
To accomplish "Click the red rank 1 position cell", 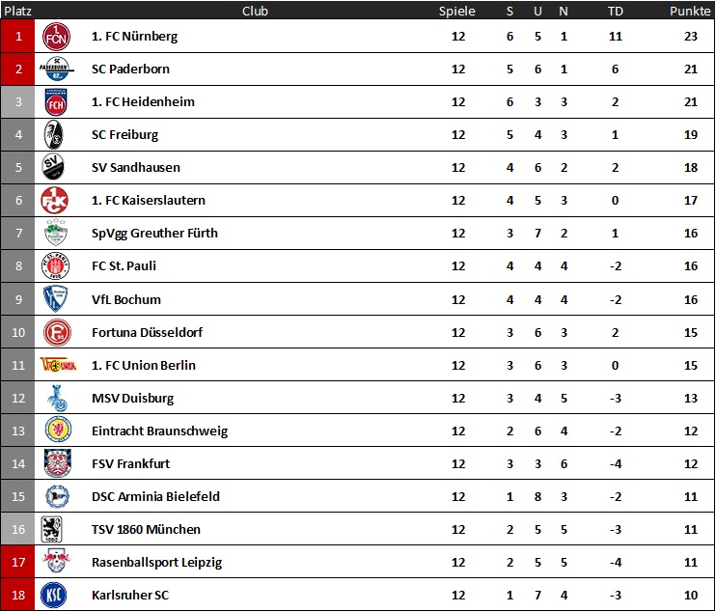I will tap(17, 36).
